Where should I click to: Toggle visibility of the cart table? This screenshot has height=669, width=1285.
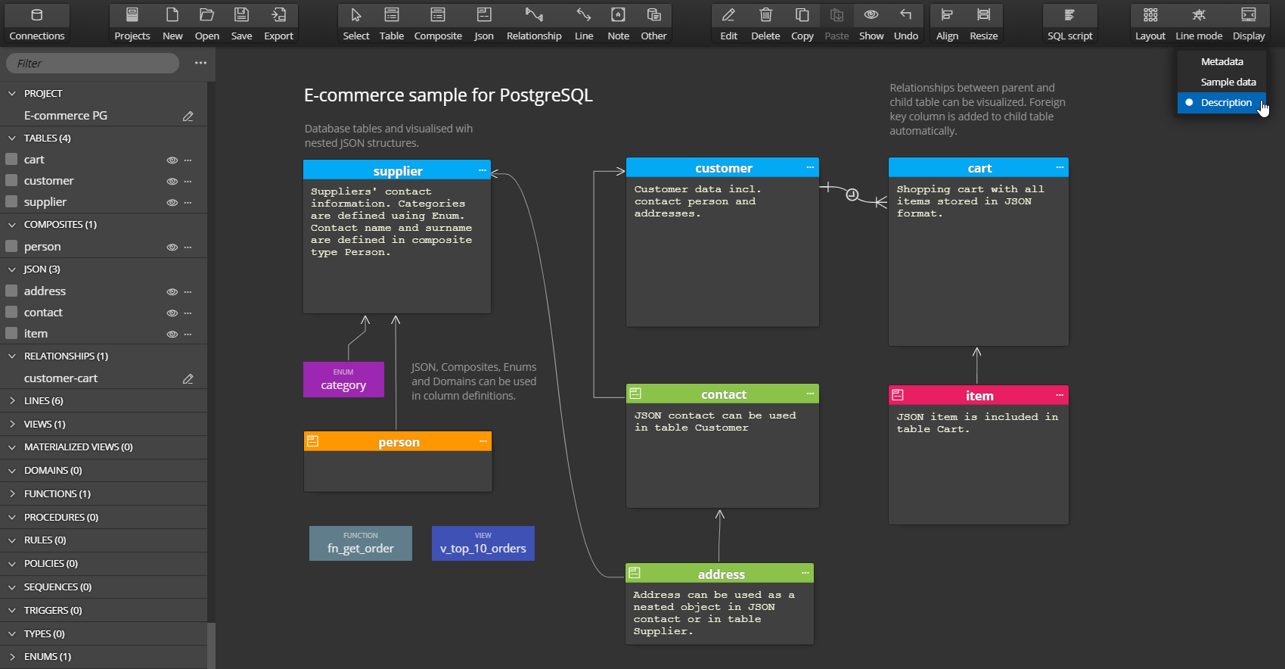coord(172,160)
